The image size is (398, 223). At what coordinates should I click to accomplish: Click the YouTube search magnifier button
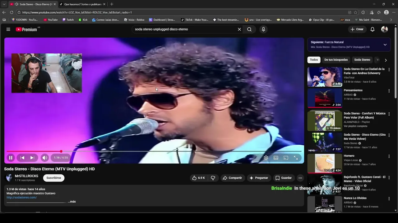pos(249,29)
